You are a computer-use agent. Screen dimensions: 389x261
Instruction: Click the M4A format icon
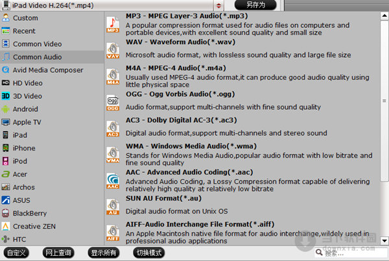coord(113,77)
